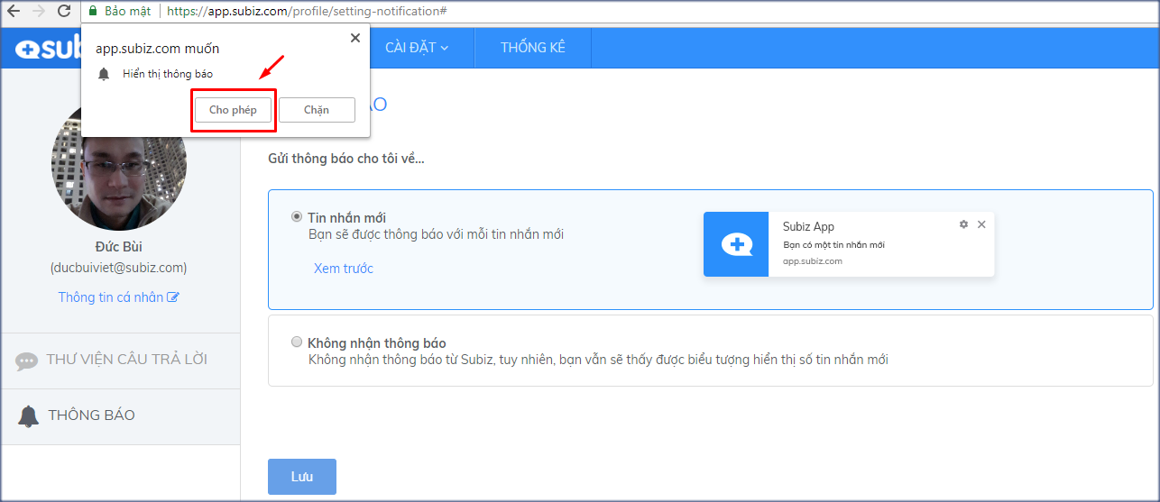Dismiss the Subiz App notification preview
This screenshot has height=502, width=1160.
pos(981,224)
